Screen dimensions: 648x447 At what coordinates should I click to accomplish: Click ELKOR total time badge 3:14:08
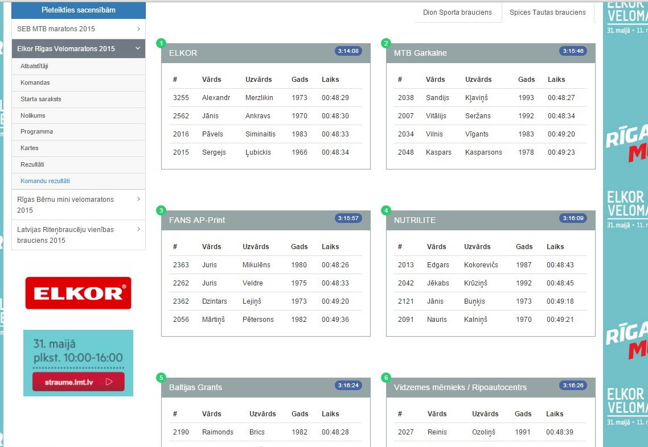[x=348, y=51]
